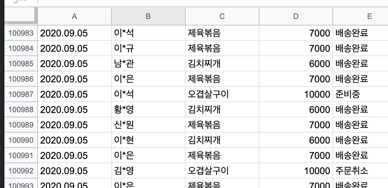This screenshot has width=388, height=188.
Task: Select column A header
Action: (75, 16)
